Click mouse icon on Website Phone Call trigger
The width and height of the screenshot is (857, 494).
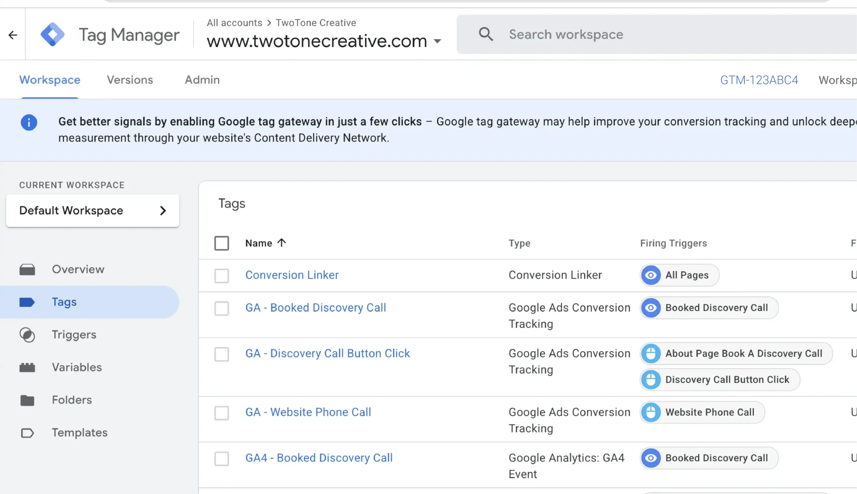[651, 412]
